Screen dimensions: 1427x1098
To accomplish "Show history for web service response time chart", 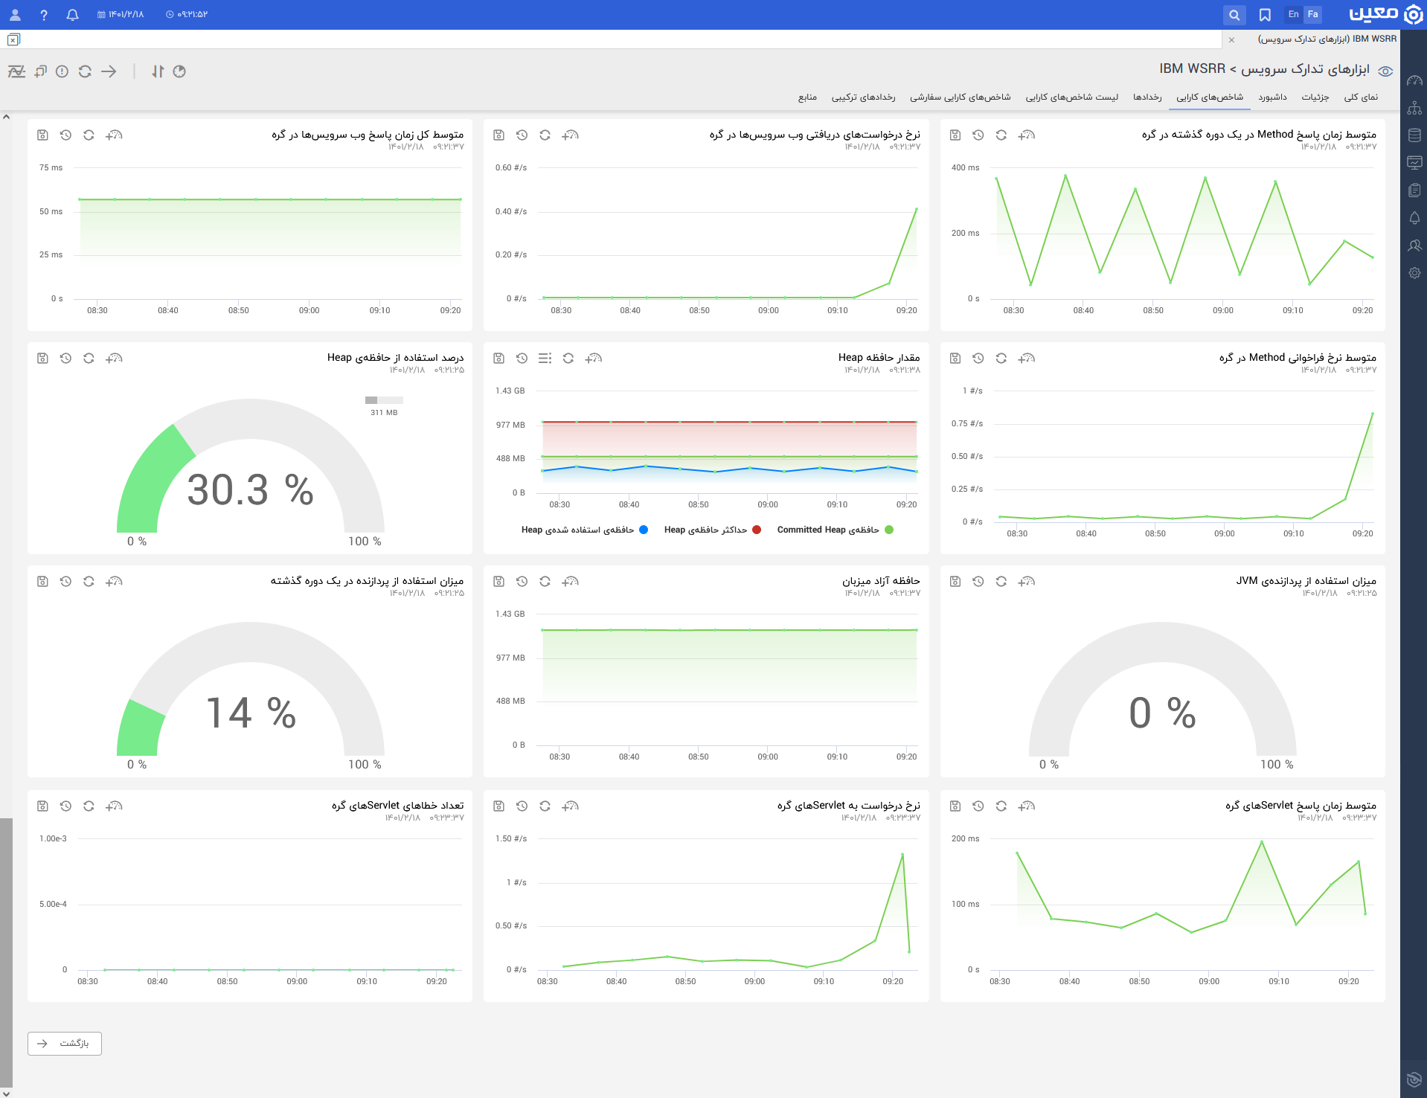I will [x=65, y=135].
